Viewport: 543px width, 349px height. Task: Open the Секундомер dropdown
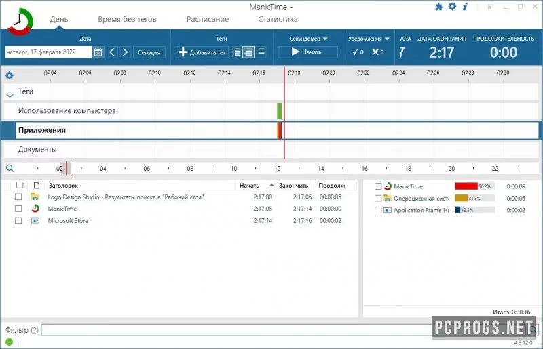click(x=308, y=39)
